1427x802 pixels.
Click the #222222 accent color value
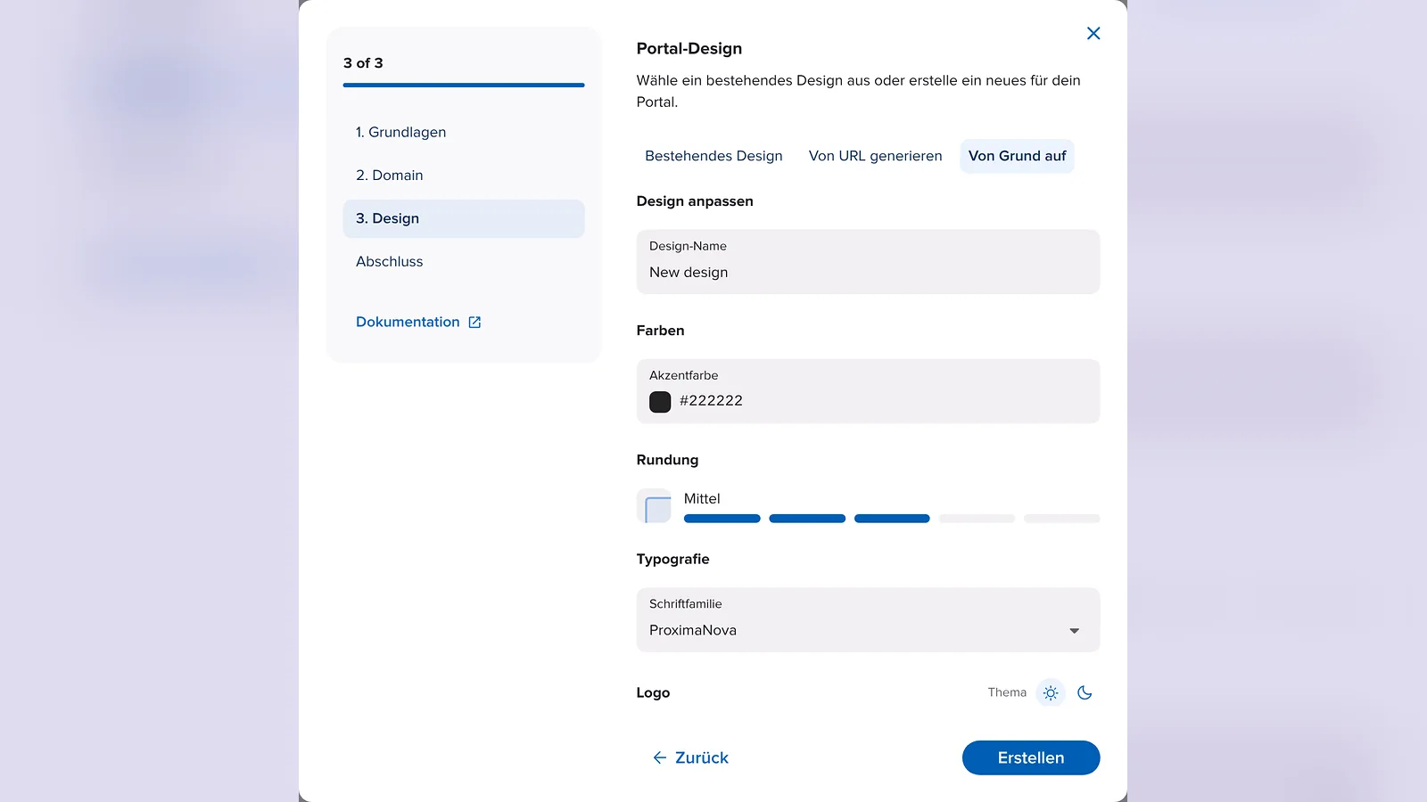[x=711, y=401]
